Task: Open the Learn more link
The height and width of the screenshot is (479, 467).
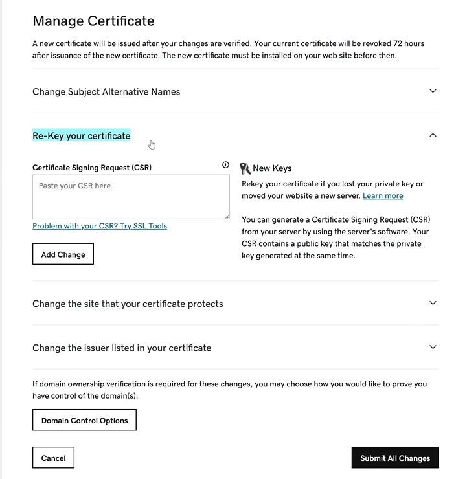Action: pyautogui.click(x=383, y=196)
